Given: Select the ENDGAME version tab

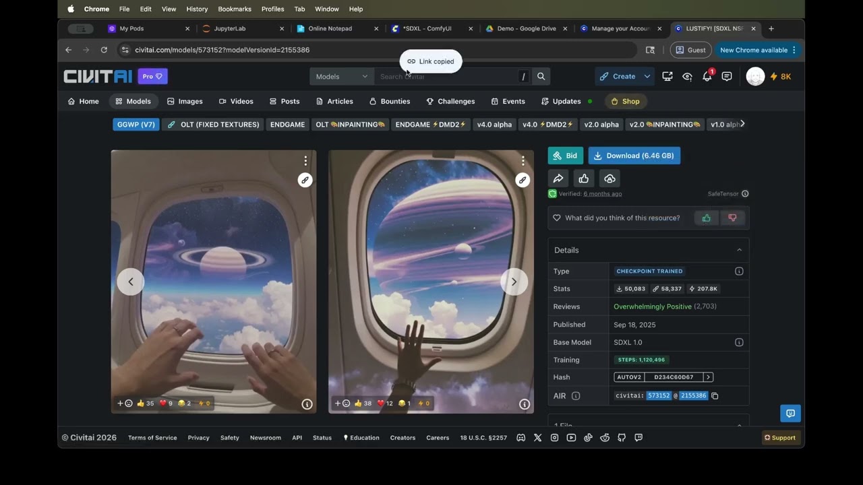Looking at the screenshot, I should [288, 125].
